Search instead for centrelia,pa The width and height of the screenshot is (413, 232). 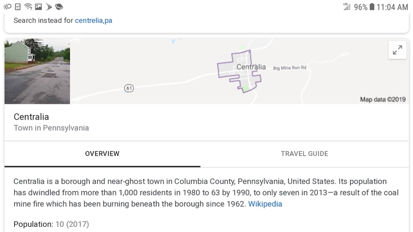click(93, 20)
